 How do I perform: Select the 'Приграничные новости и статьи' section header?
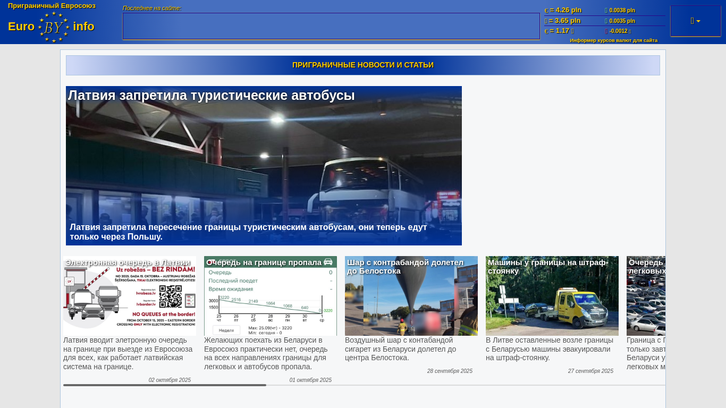click(363, 65)
